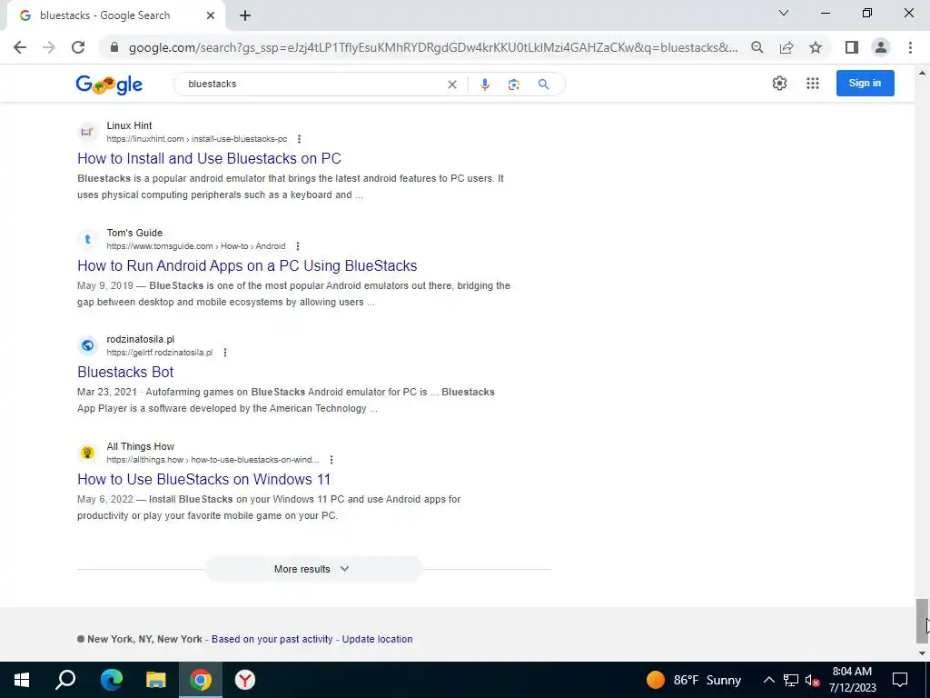Image resolution: width=930 pixels, height=698 pixels.
Task: Launch Microsoft Edge from the taskbar
Action: [x=111, y=680]
